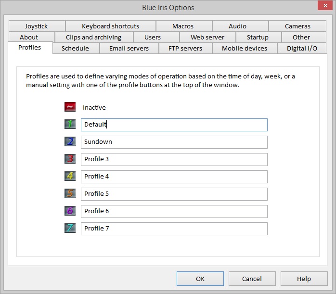The height and width of the screenshot is (294, 336).
Task: Open the FTP servers tab
Action: [x=185, y=49]
